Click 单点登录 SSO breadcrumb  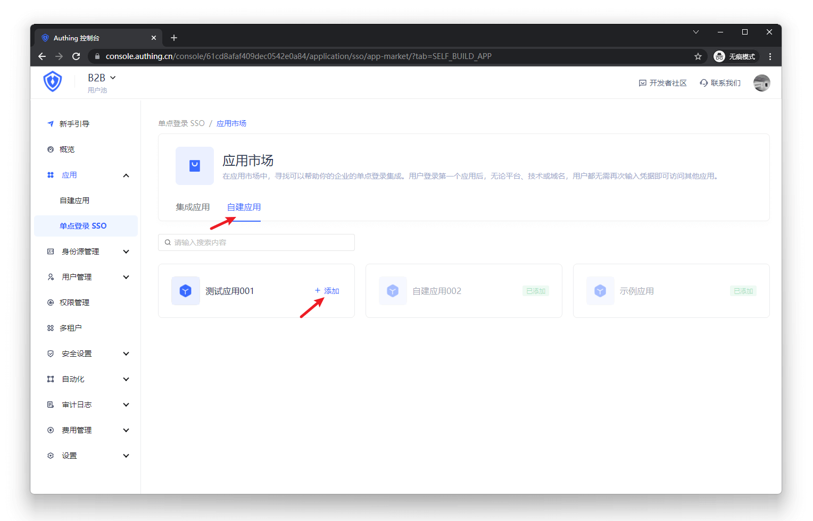(x=181, y=123)
